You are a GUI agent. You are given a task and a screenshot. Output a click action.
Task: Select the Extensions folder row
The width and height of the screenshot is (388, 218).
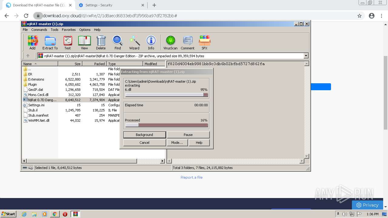pyautogui.click(x=93, y=79)
